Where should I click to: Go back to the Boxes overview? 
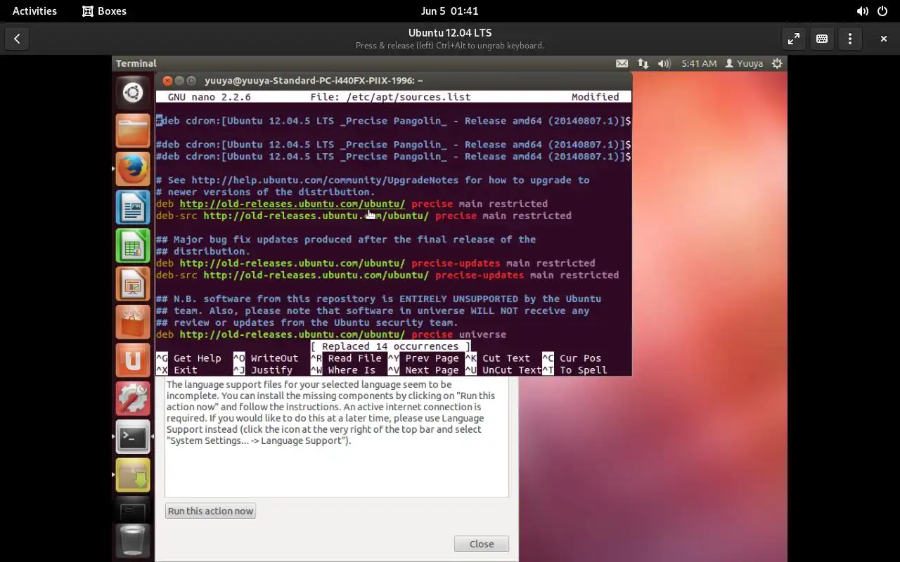(17, 39)
